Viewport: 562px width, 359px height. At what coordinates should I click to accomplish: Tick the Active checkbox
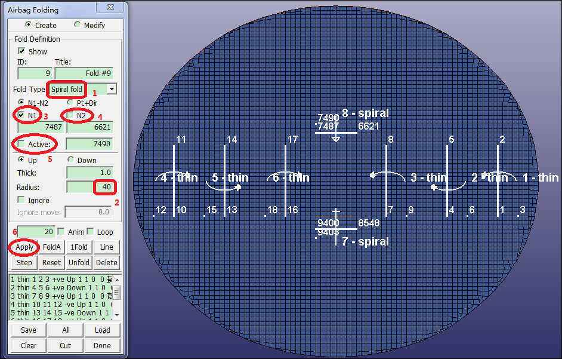[x=22, y=144]
